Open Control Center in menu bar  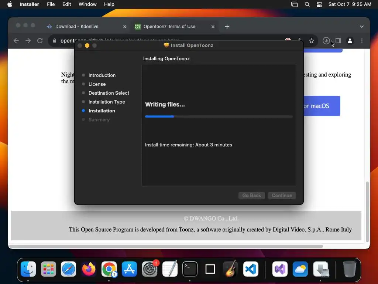coord(319,4)
